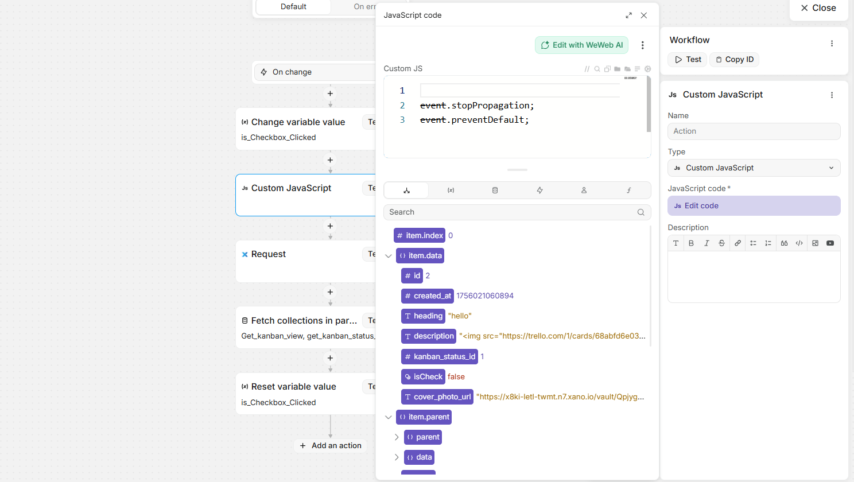Collapse the item.data tree node
Viewport: 854px width, 482px height.
pos(389,256)
